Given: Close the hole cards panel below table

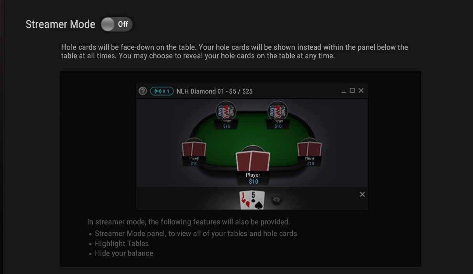Looking at the screenshot, I should (362, 194).
